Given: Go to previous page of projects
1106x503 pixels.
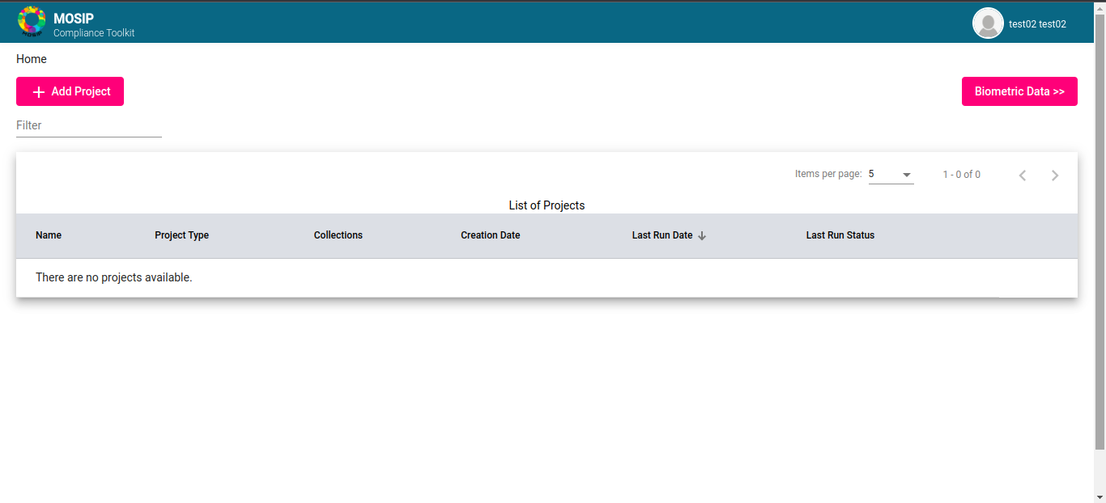Looking at the screenshot, I should click(1023, 175).
